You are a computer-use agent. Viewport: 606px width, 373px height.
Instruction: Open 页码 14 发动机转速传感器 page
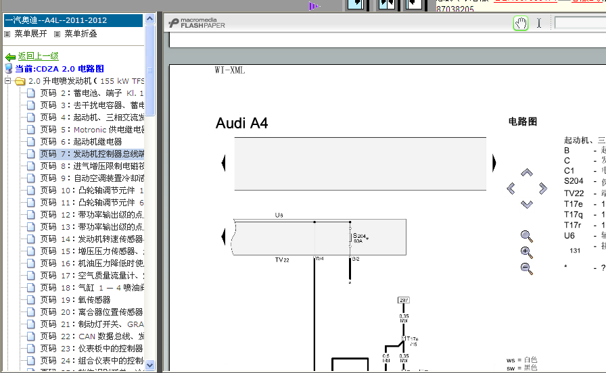pos(92,239)
